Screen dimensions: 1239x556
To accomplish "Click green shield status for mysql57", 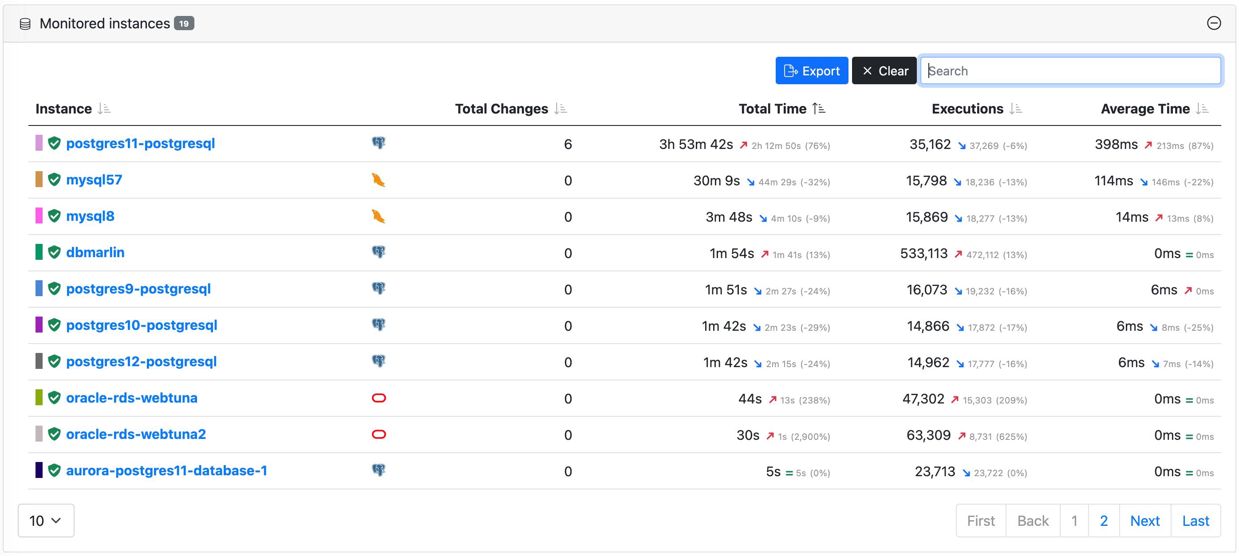I will tap(54, 180).
